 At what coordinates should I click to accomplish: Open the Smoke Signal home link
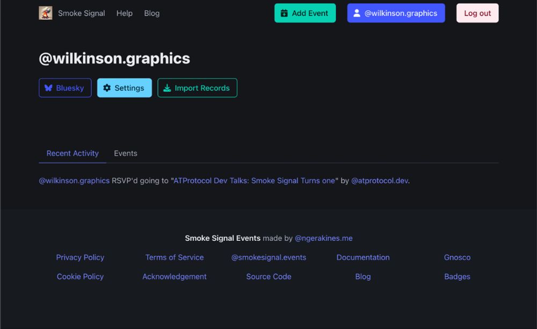[x=81, y=13]
